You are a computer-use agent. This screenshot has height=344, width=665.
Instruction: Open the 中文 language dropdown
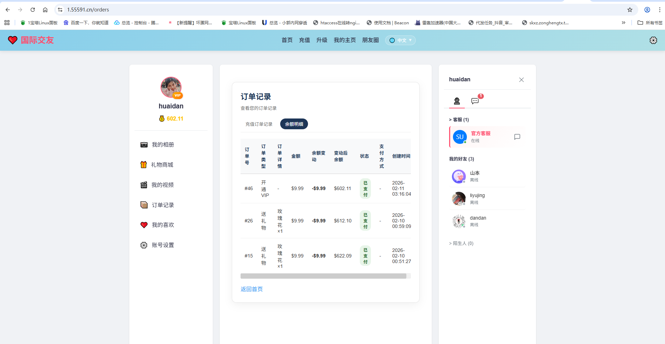click(400, 40)
